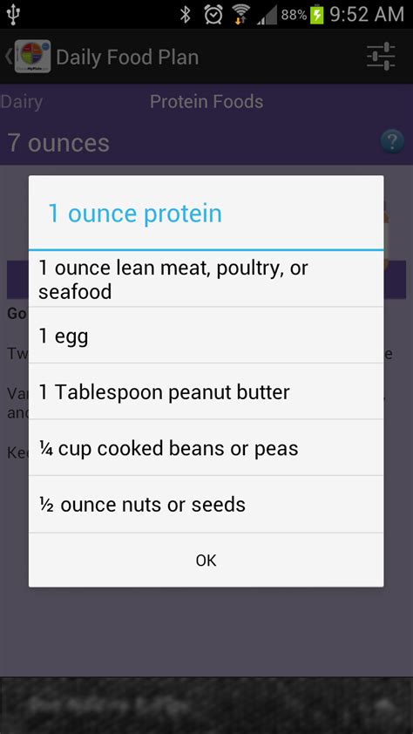
Task: Tap the "1 ounce protein" dialog title
Action: 135,213
